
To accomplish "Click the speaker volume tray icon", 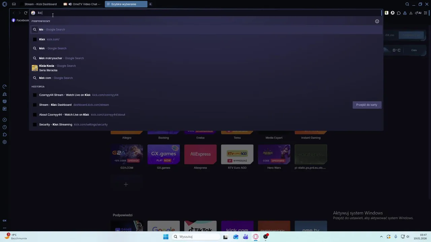I will point(408,237).
